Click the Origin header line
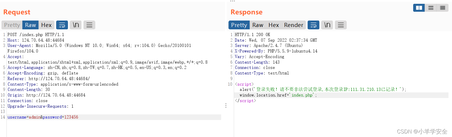452x137 pixels. (46, 95)
